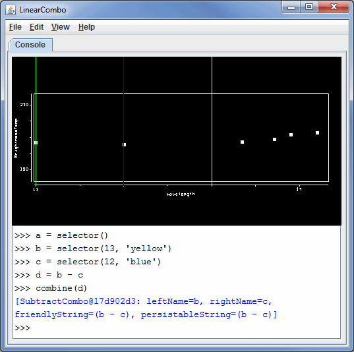Click the "c = selector(12, 'blue')" line
The height and width of the screenshot is (352, 354).
click(88, 262)
